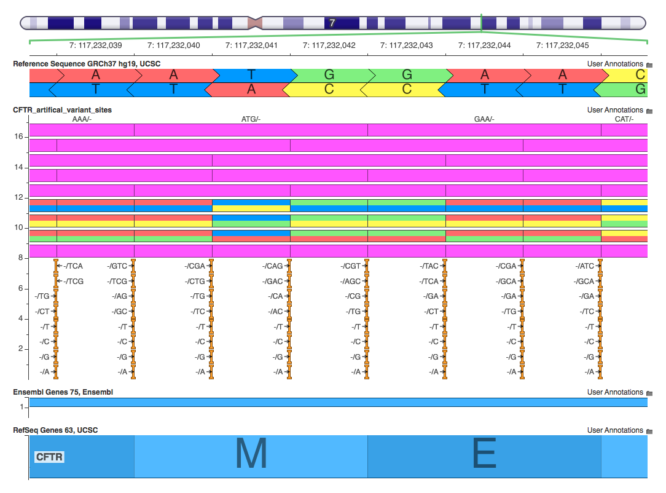The image size is (666, 493).
Task: Select the CFTR gene name box
Action: click(48, 457)
